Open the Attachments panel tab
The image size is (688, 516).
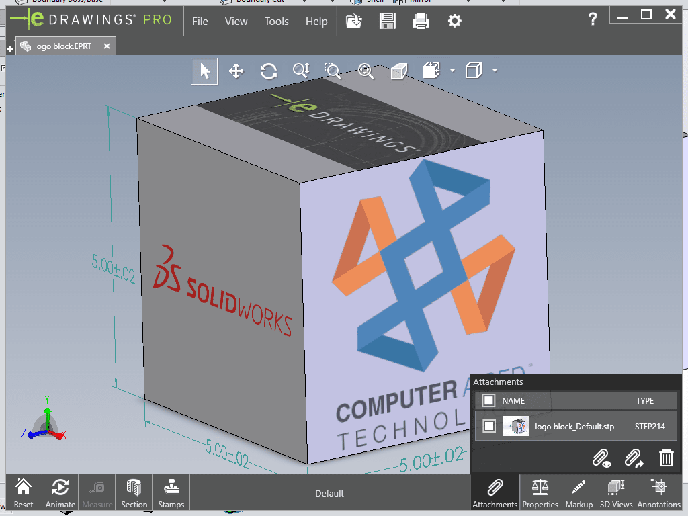tap(495, 492)
